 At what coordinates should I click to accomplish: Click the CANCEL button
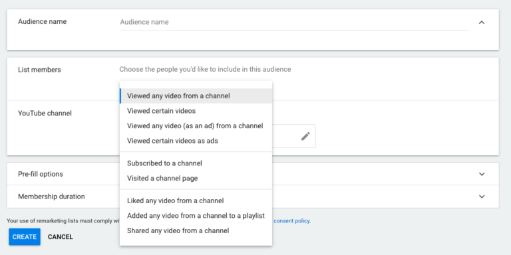click(x=61, y=237)
